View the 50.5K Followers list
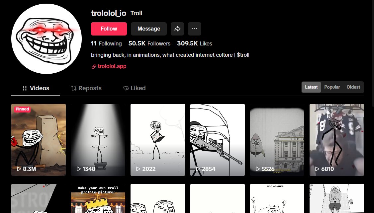374x213 pixels. [x=149, y=43]
